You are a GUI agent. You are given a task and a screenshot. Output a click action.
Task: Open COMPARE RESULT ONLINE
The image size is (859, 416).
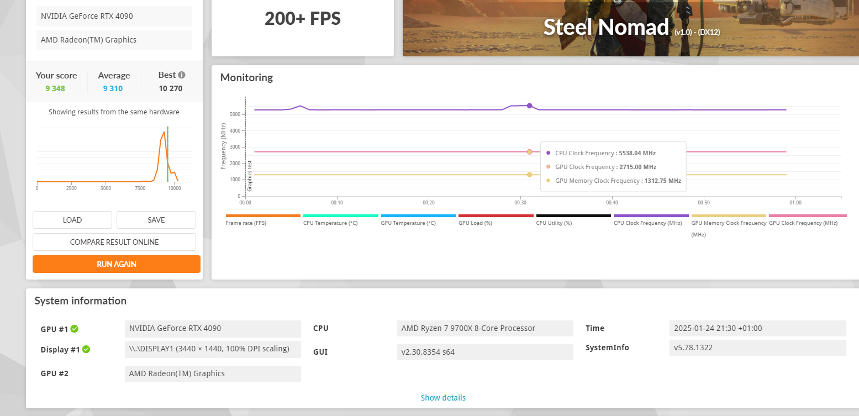(x=114, y=242)
